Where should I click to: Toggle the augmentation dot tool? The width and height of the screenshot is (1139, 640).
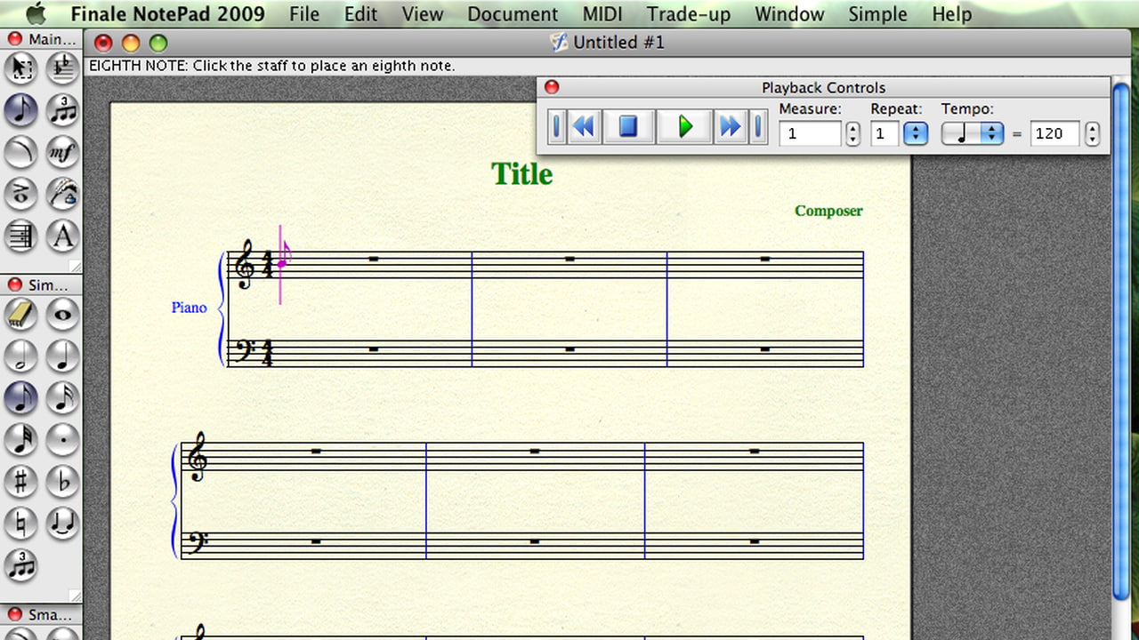pos(62,439)
